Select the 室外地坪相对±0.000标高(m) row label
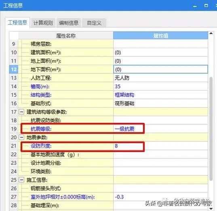 (63, 197)
